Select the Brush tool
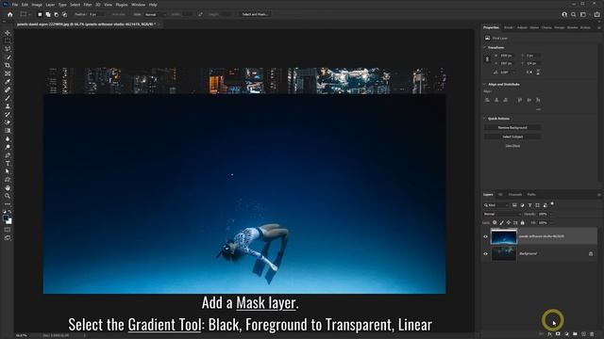 pyautogui.click(x=8, y=98)
